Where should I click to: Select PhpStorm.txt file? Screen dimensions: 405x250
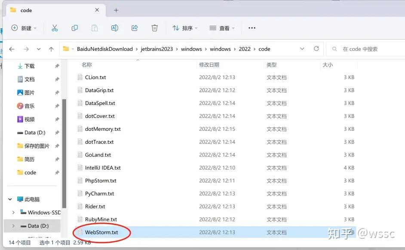[101, 180]
